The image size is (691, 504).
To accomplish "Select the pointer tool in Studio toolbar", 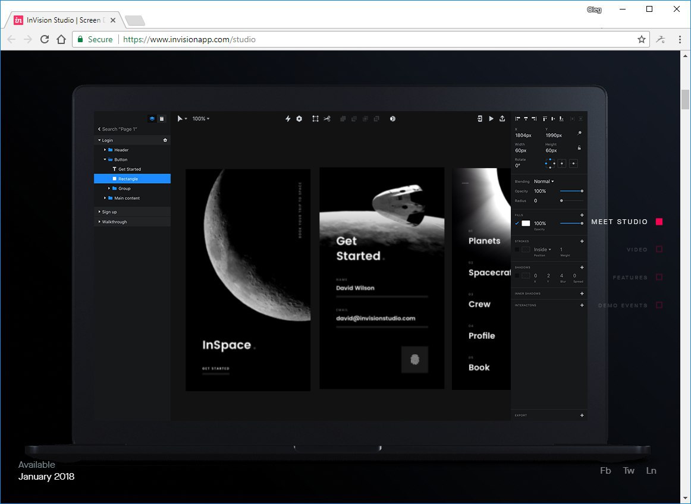I will tap(180, 118).
